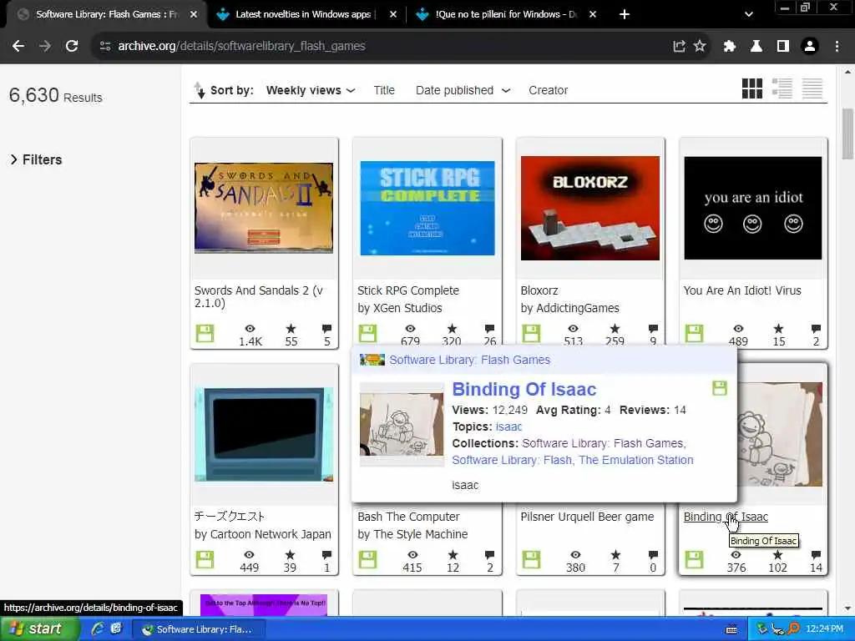Share this page via address bar icon

(x=679, y=47)
